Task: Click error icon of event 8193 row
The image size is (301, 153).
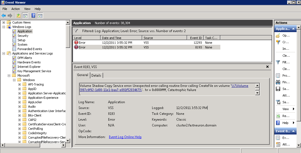Action: [x=76, y=47]
